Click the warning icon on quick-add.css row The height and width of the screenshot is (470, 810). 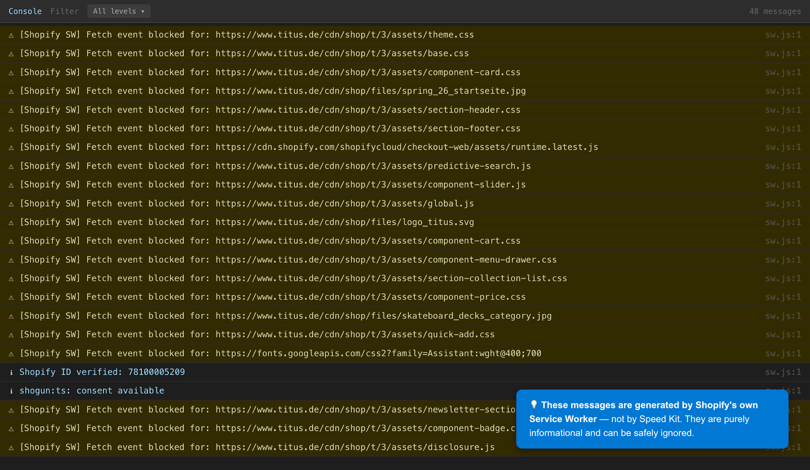pos(11,335)
